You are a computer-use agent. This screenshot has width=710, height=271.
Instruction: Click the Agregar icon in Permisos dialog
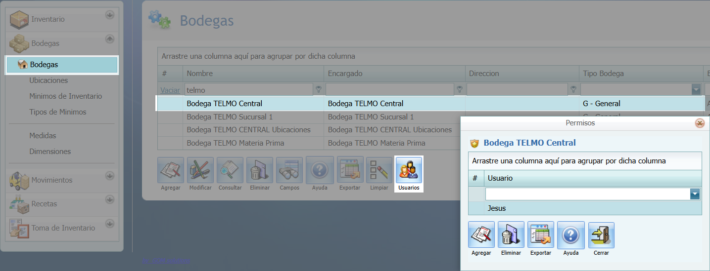click(x=481, y=235)
